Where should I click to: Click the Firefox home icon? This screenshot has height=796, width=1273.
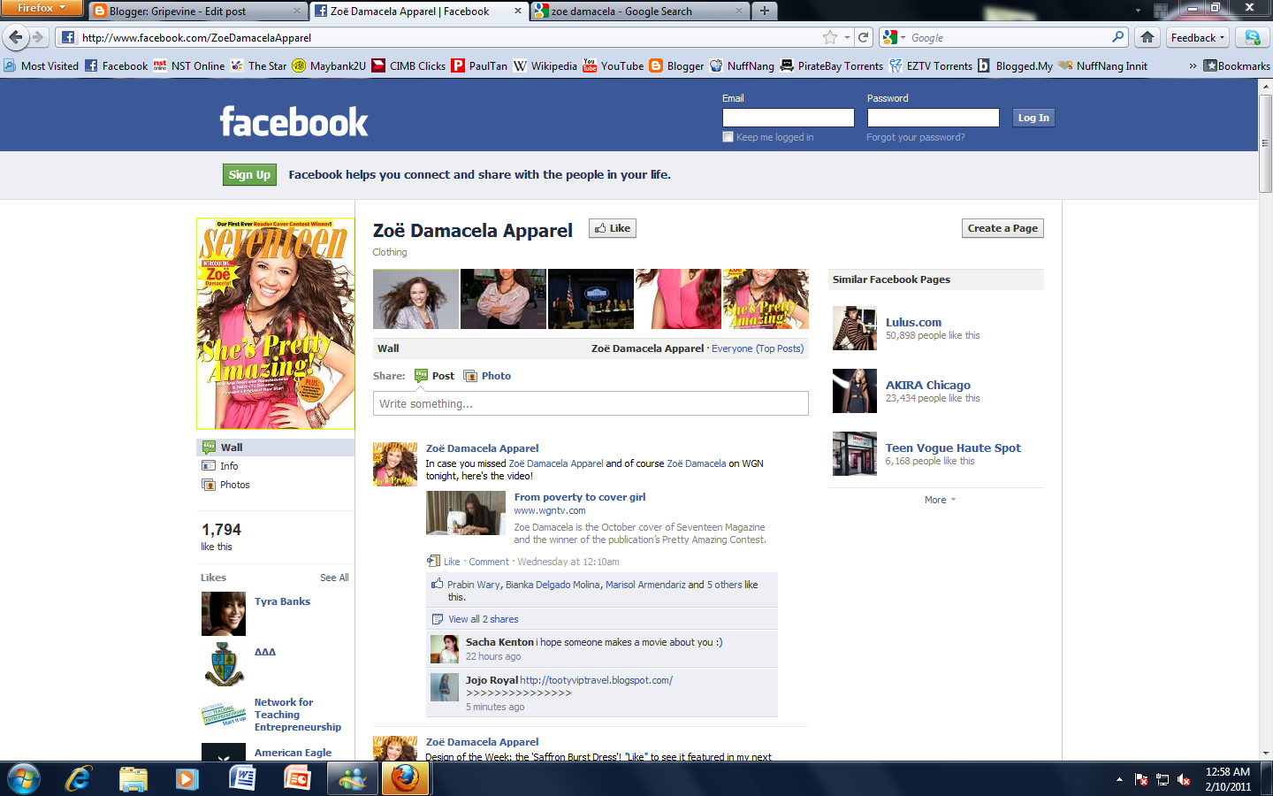(x=1147, y=37)
